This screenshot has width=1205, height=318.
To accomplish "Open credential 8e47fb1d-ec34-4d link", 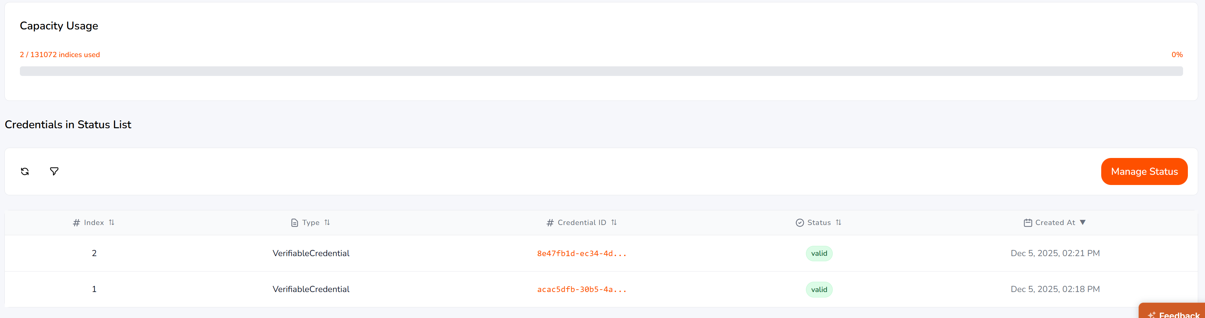I will [x=582, y=254].
